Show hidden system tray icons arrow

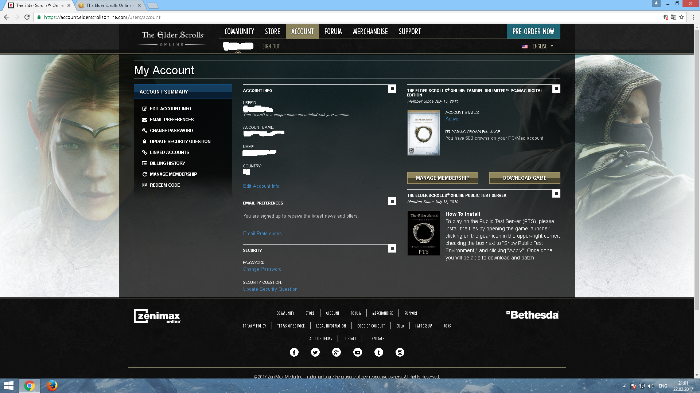(x=624, y=386)
